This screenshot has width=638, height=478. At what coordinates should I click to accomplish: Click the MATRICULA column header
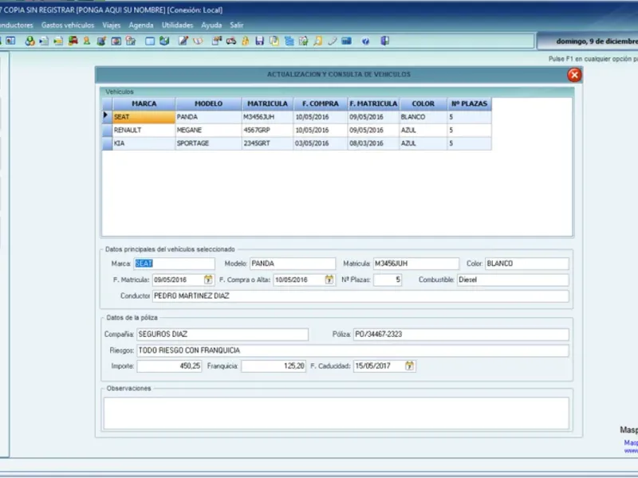pos(266,104)
